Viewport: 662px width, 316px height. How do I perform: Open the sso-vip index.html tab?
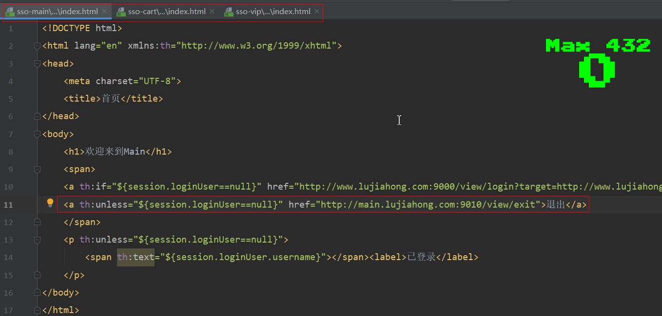coord(273,12)
